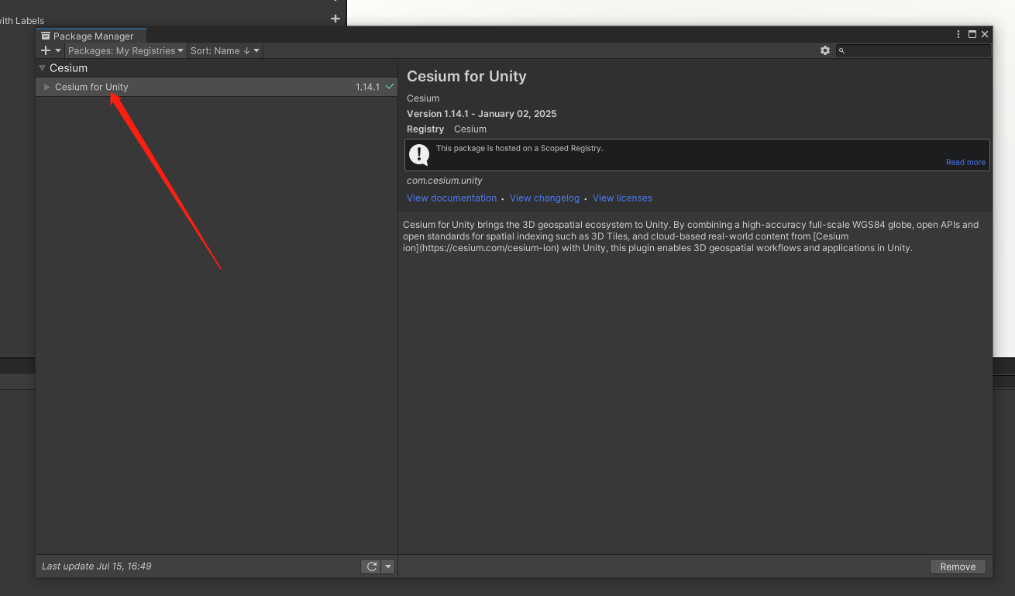Click the Cesium for Unity title heading
This screenshot has height=596, width=1015.
coord(466,76)
